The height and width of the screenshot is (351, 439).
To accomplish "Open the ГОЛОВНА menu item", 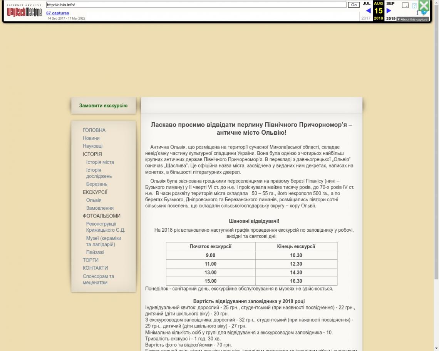I will click(94, 130).
